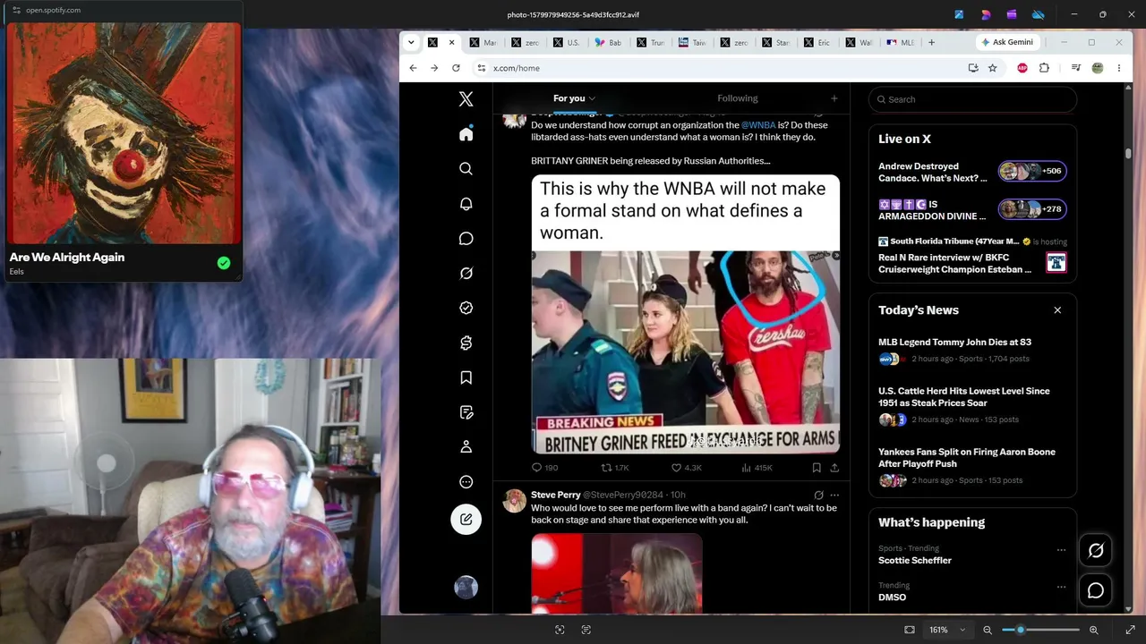Bookmark this page with the star icon
This screenshot has width=1146, height=644.
[x=992, y=68]
